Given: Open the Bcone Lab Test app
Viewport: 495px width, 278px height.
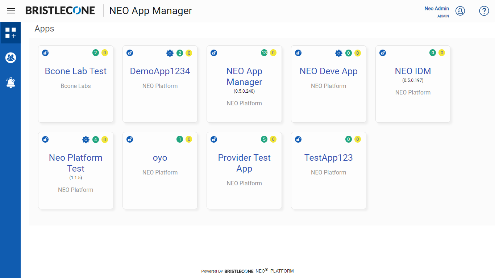Looking at the screenshot, I should (x=76, y=71).
